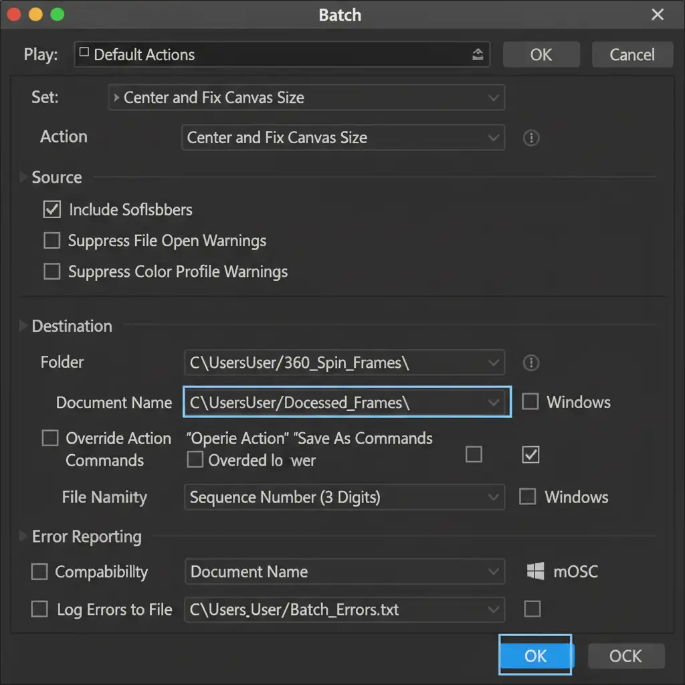Viewport: 685px width, 685px height.
Task: Click the small square icon before Default Actions
Action: point(84,54)
